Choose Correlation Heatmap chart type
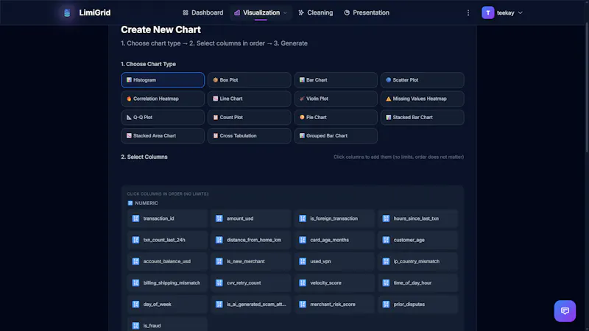The height and width of the screenshot is (331, 589). pyautogui.click(x=163, y=99)
